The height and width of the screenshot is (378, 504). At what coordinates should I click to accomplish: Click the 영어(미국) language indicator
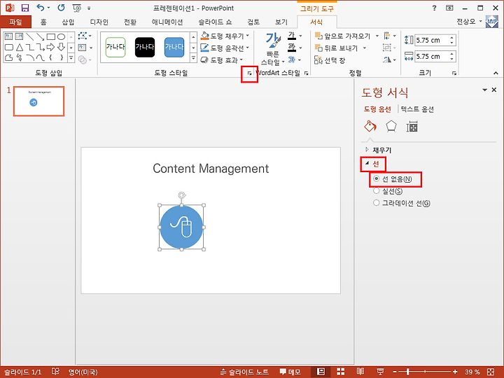(x=83, y=372)
